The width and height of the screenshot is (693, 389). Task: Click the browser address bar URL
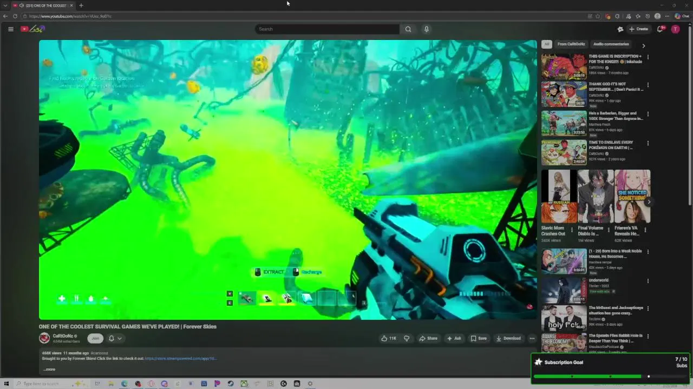[70, 16]
